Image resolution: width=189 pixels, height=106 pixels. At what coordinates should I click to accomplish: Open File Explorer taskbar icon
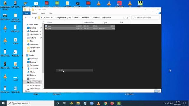pyautogui.click(x=78, y=103)
